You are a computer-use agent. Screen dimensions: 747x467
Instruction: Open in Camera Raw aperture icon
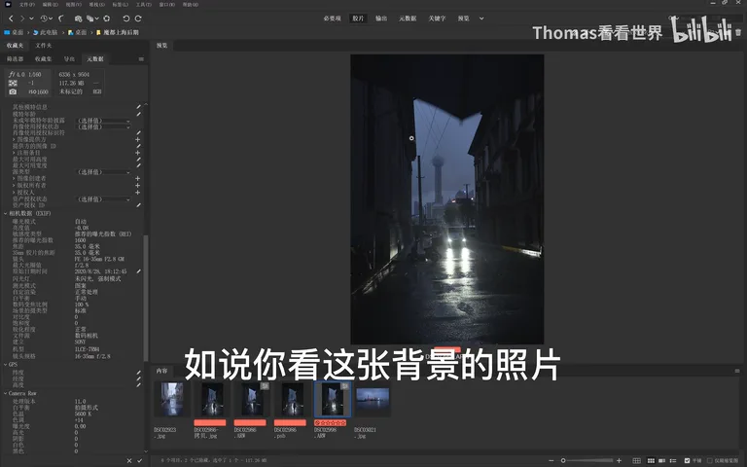[107, 18]
